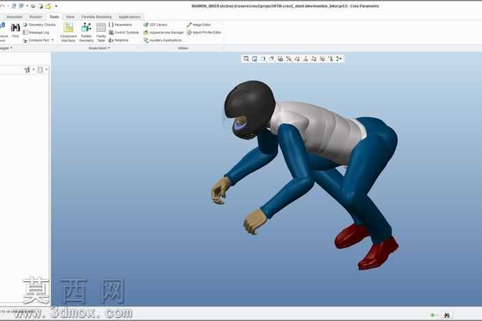This screenshot has width=482, height=321.
Task: Switch to the Annotate ribbon tab
Action: (14, 17)
